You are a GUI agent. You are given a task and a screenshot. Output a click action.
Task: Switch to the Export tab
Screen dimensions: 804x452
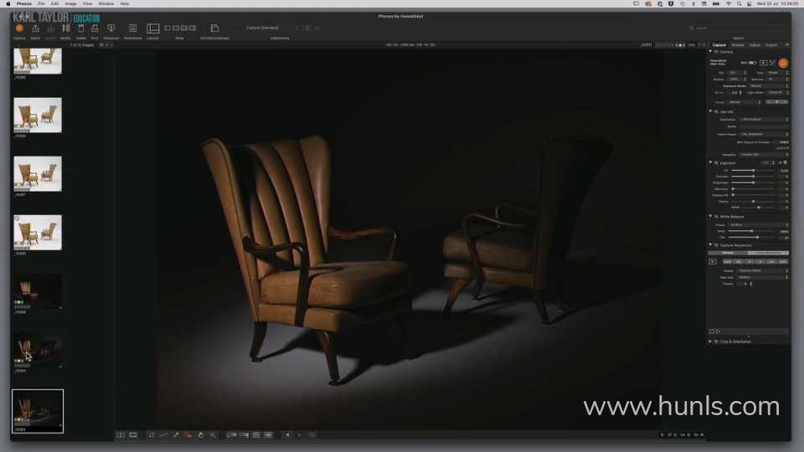(x=771, y=44)
